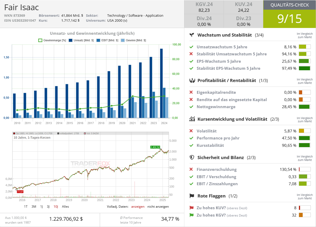Click the KUV.24 value 24,22
This screenshot has width=316, height=227.
click(243, 10)
